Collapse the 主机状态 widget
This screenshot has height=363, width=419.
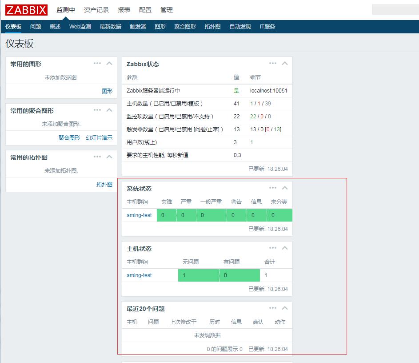pyautogui.click(x=285, y=248)
